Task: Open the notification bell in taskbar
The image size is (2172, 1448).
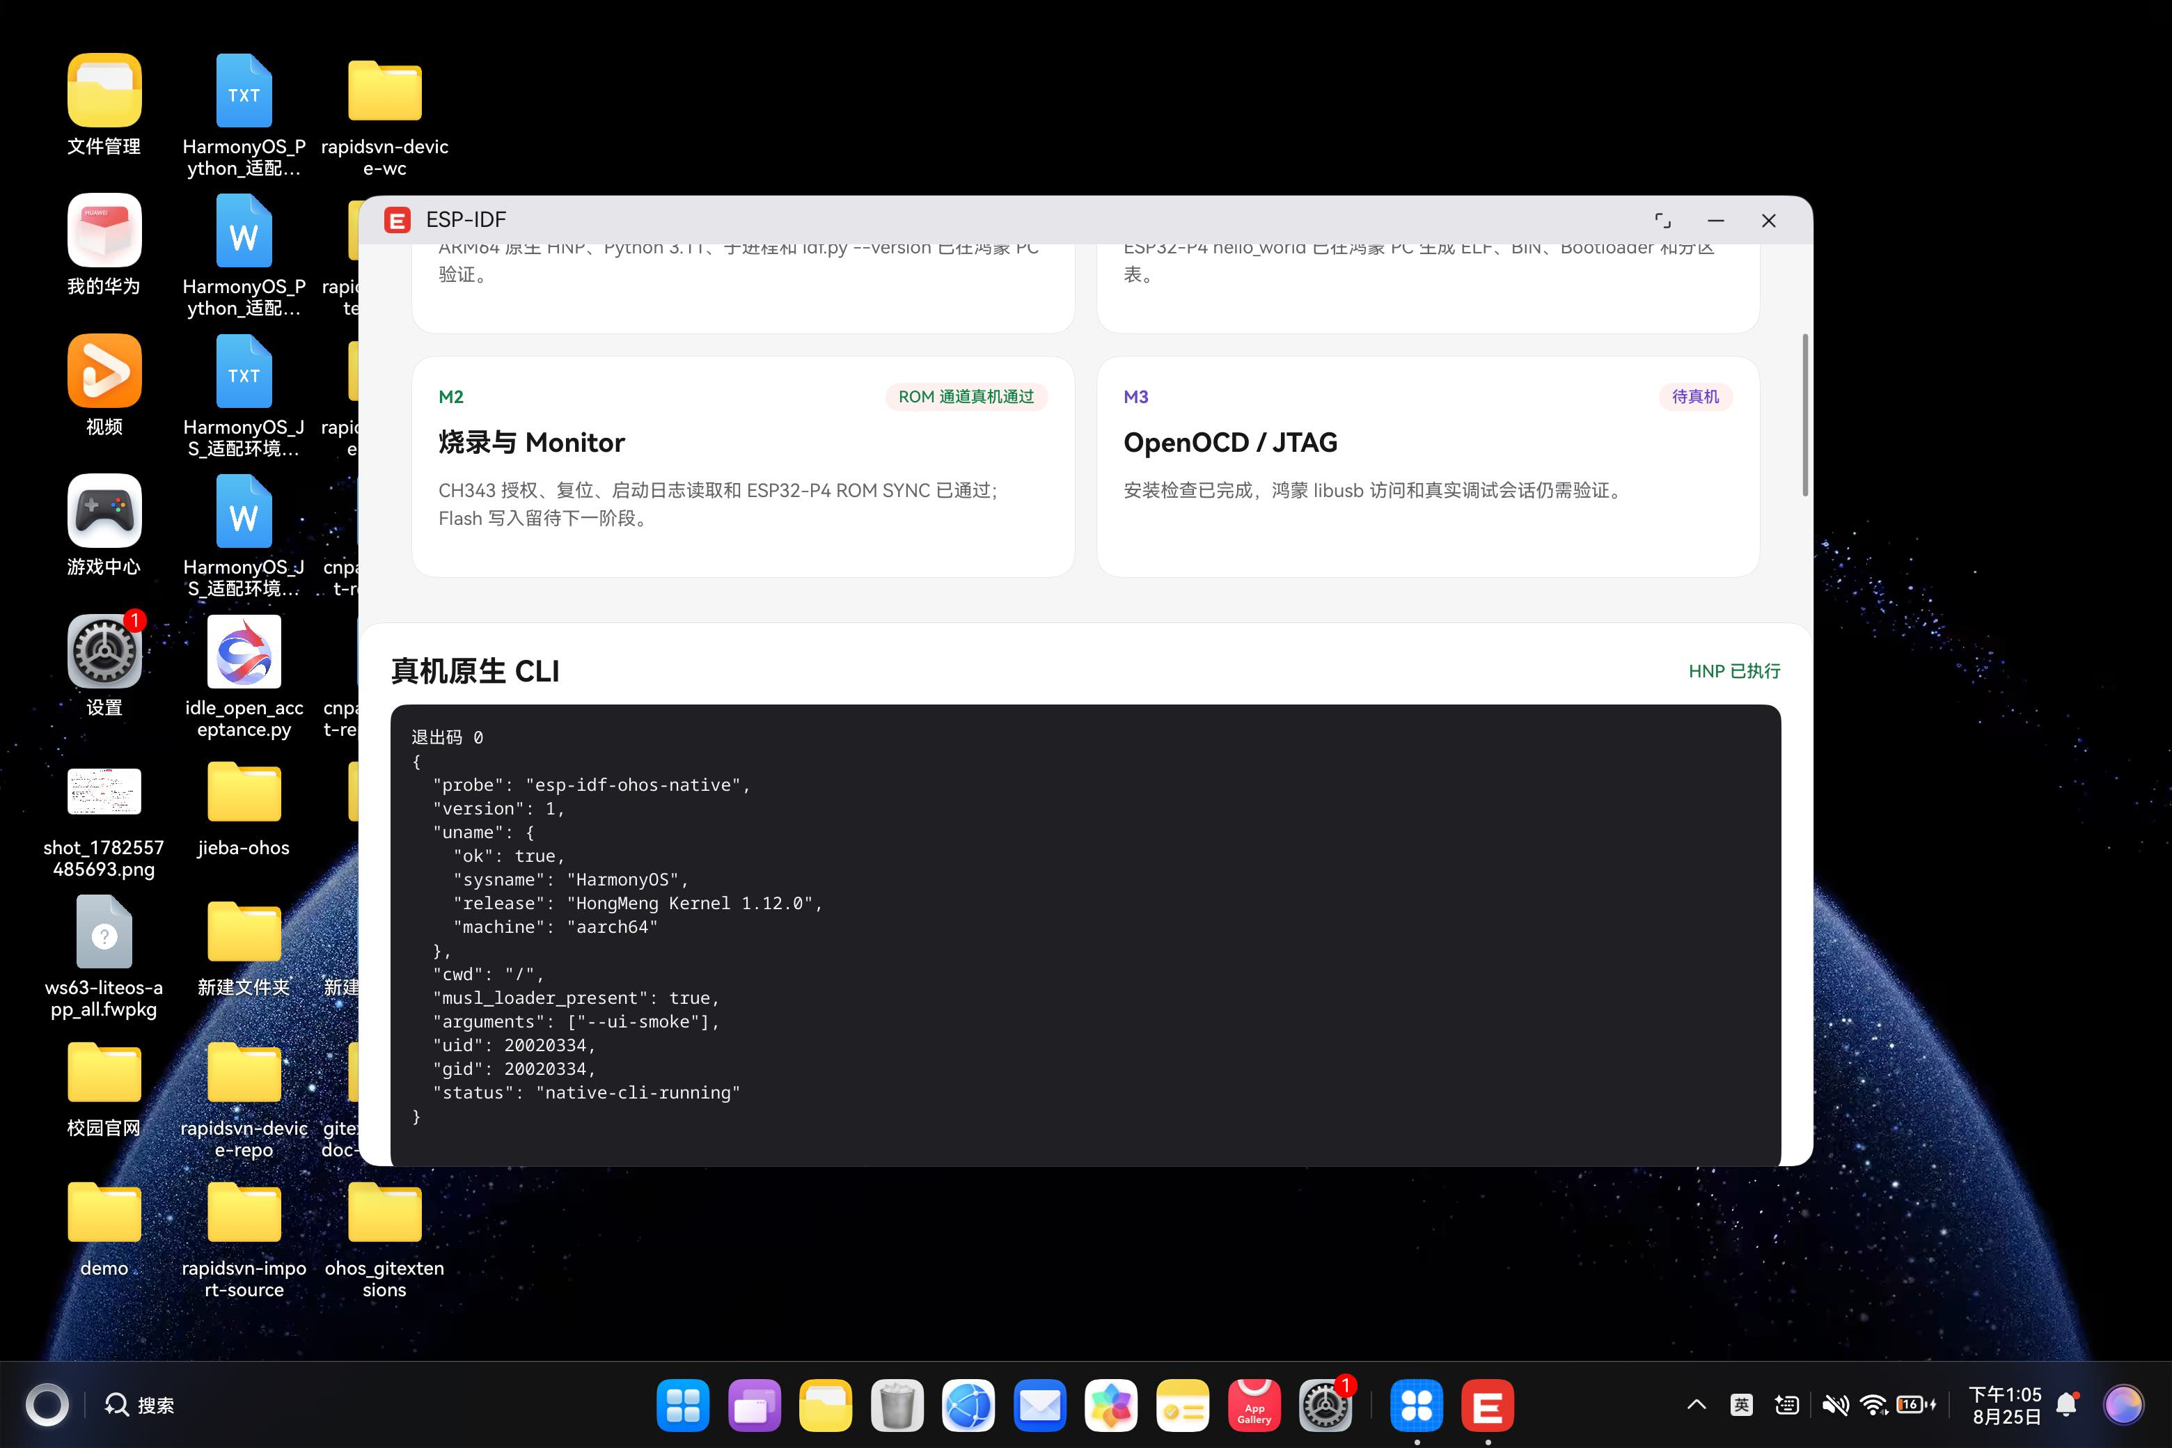Action: coord(2068,1405)
